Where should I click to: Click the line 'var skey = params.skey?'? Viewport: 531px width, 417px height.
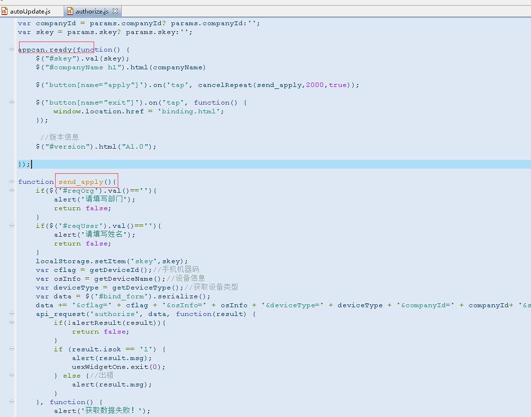coord(105,32)
